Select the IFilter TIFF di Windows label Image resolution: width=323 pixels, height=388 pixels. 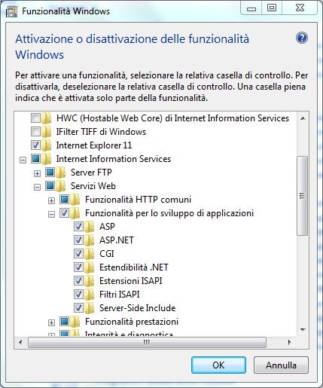click(x=101, y=132)
